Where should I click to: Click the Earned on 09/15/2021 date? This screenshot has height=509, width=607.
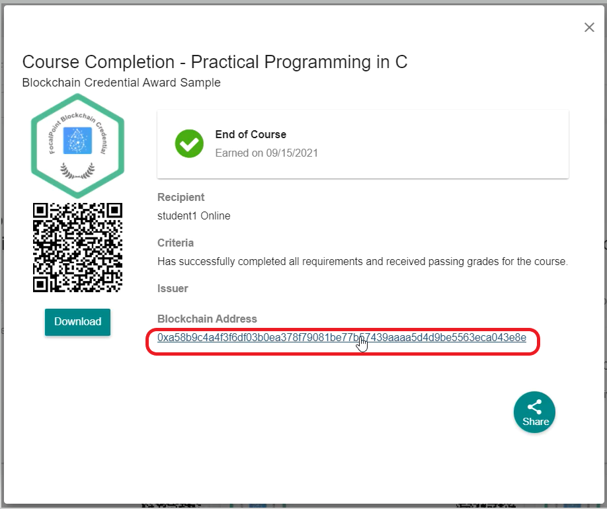pyautogui.click(x=266, y=153)
